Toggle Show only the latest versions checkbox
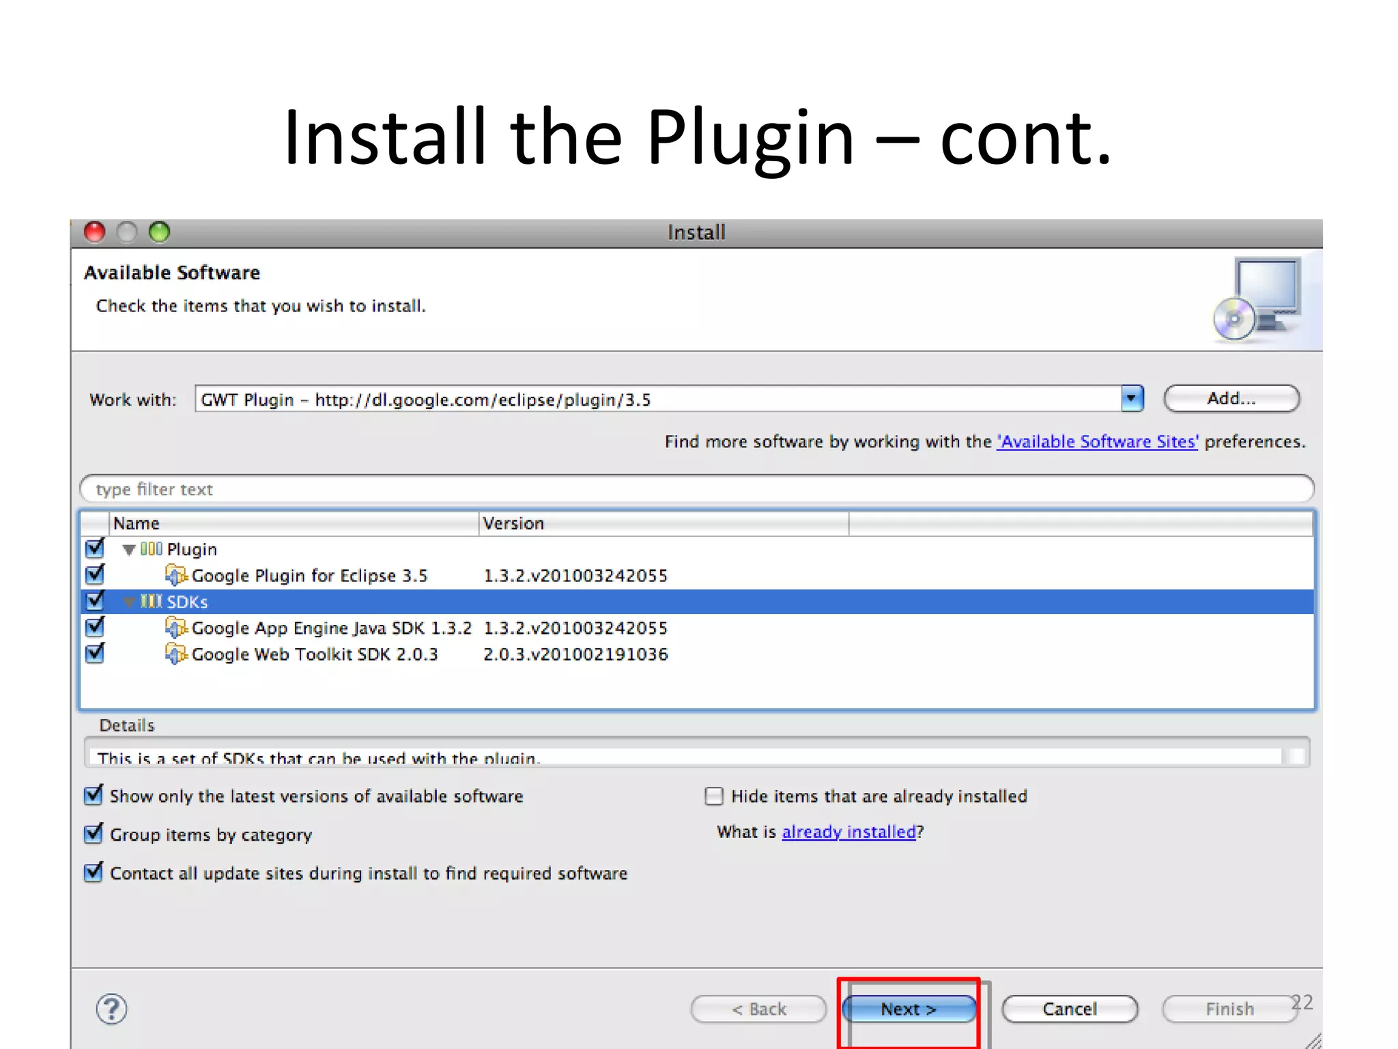The height and width of the screenshot is (1049, 1398). point(94,795)
